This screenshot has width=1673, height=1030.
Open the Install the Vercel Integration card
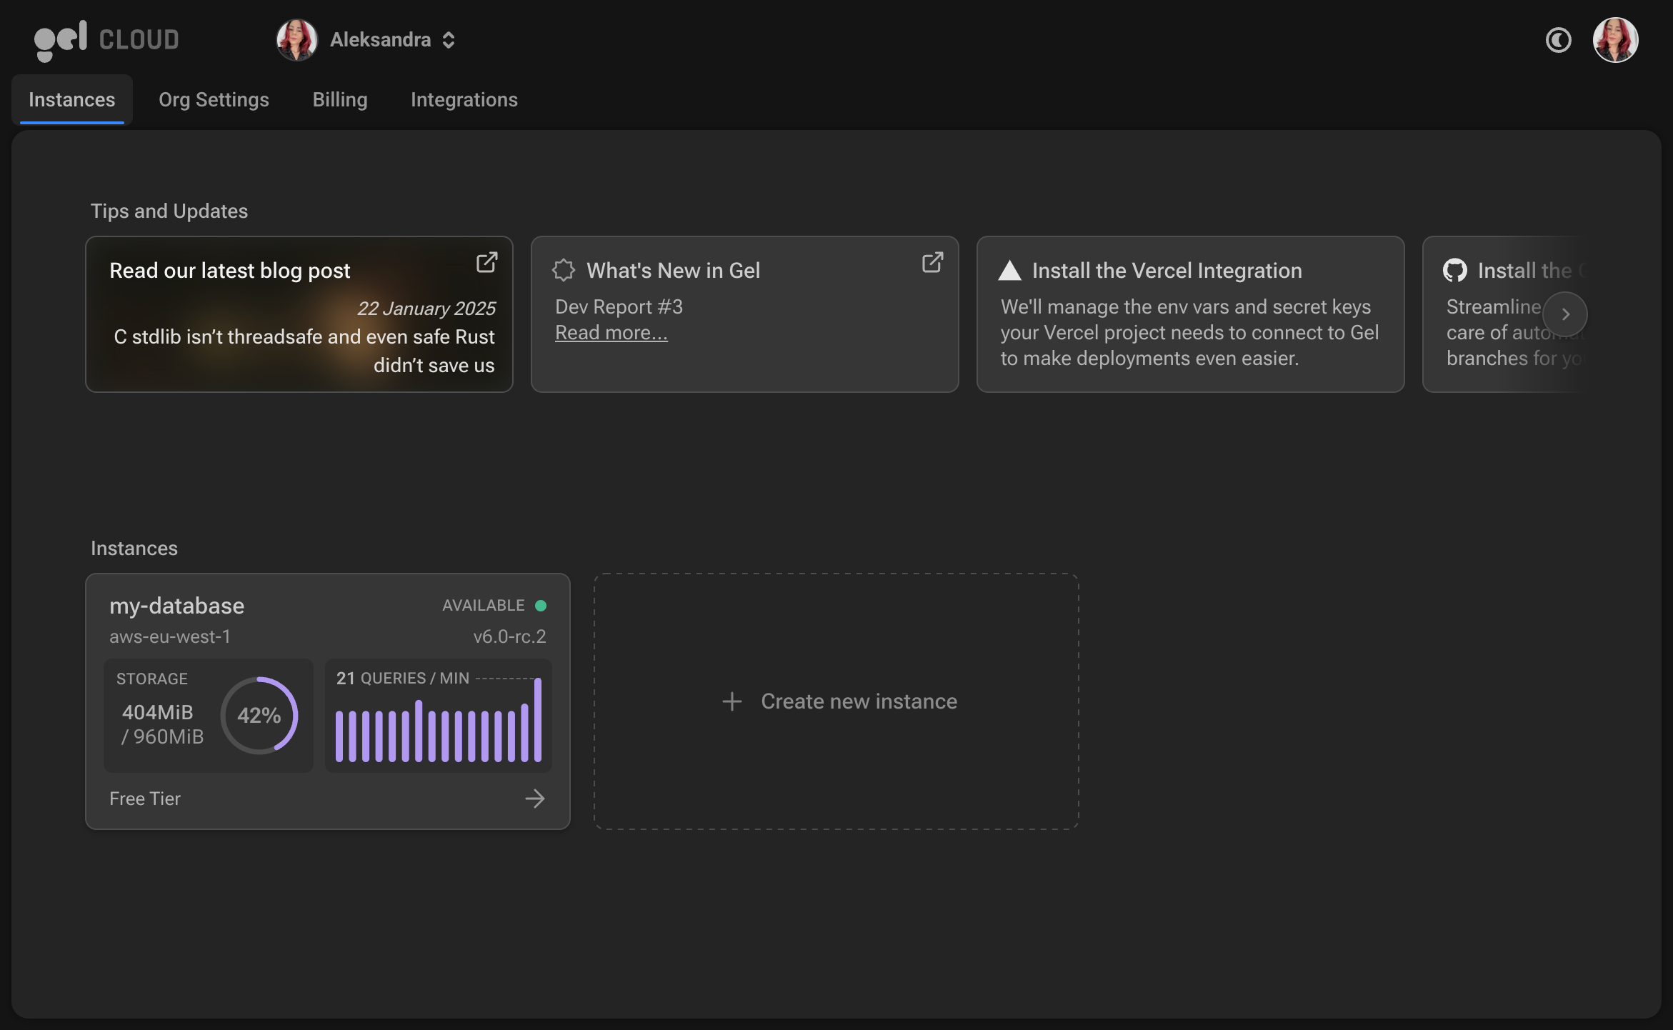click(1190, 314)
